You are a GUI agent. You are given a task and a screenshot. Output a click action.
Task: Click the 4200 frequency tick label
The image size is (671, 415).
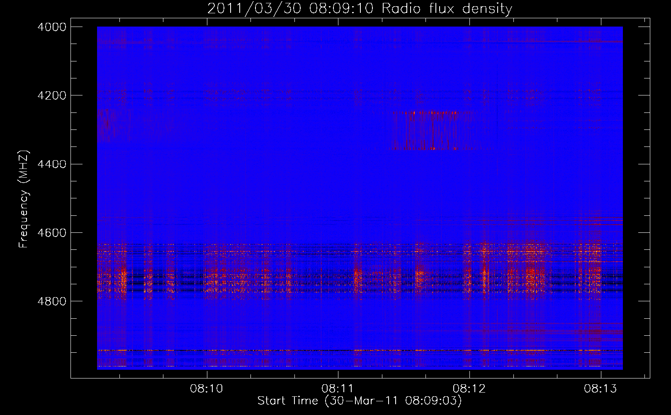(x=52, y=95)
